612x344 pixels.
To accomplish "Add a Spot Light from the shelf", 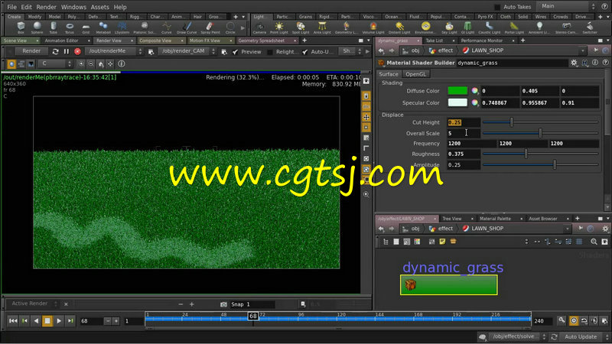I will point(301,28).
